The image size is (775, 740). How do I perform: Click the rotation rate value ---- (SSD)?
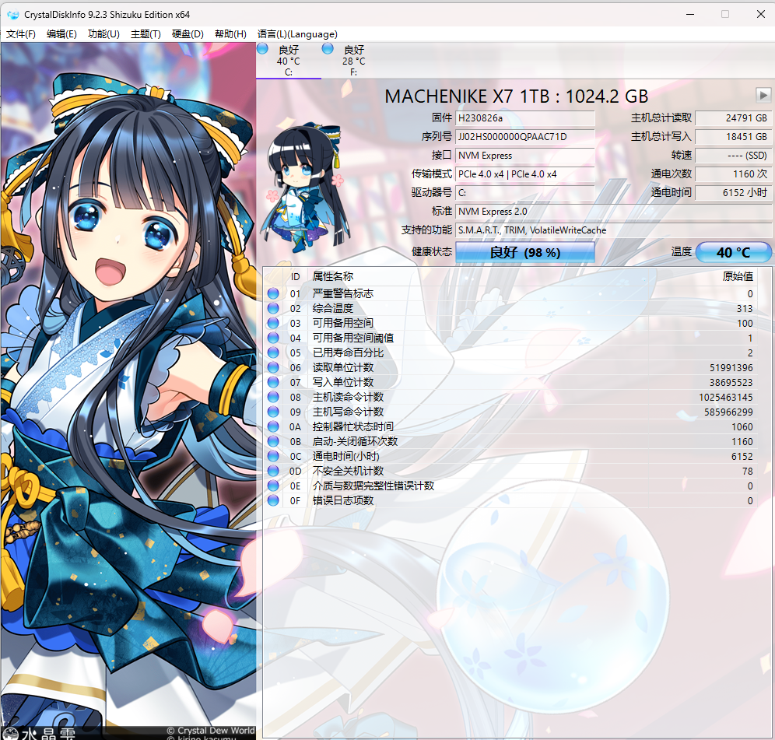(734, 156)
